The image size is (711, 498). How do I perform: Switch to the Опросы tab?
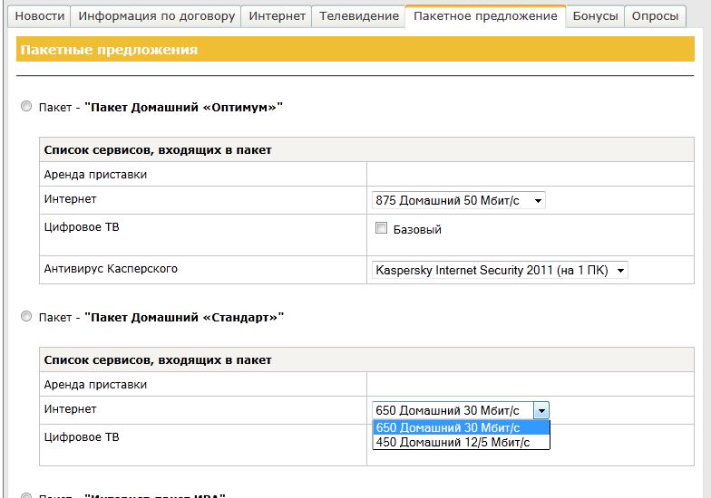(x=654, y=16)
